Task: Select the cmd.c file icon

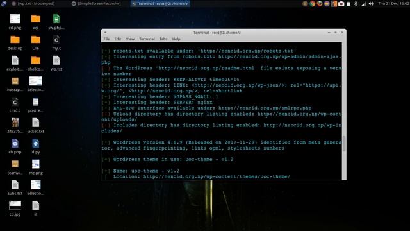Action: 15,102
